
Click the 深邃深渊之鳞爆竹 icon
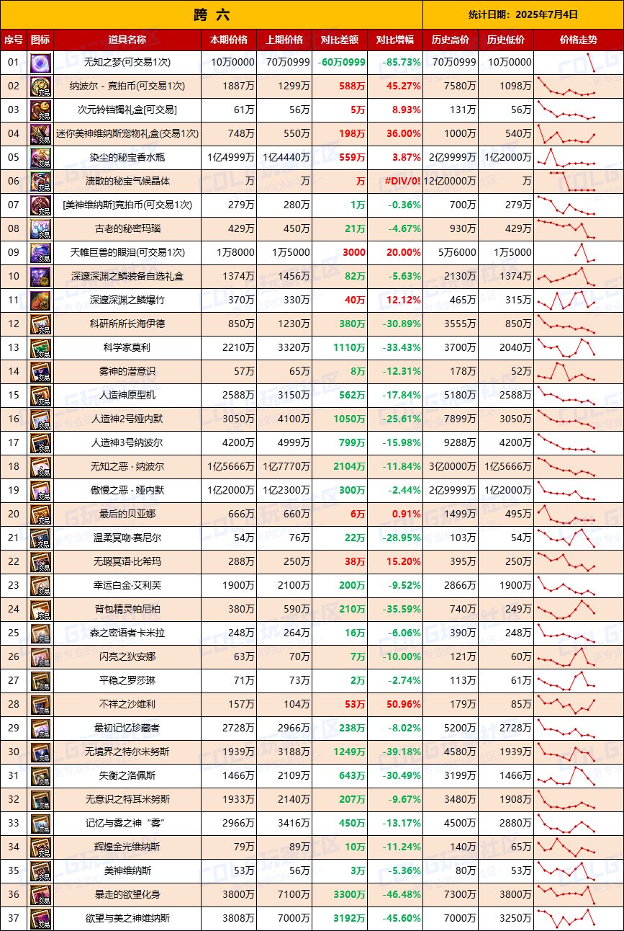(x=40, y=300)
